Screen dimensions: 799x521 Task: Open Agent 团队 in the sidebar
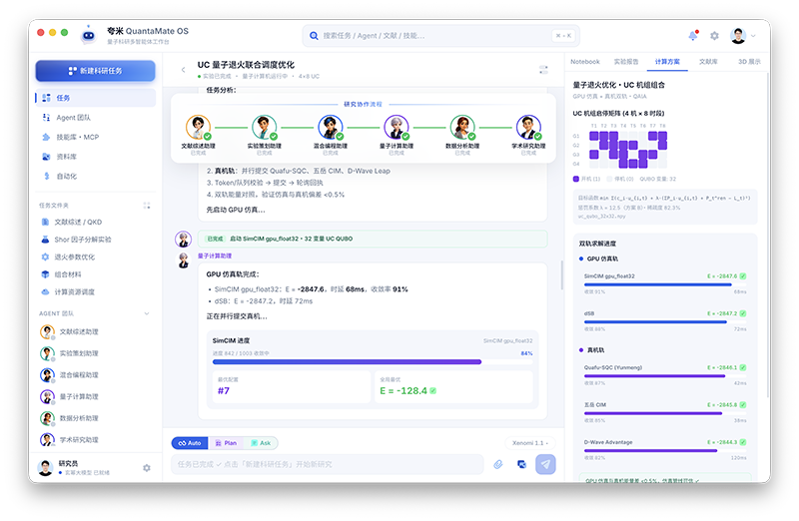(95, 118)
